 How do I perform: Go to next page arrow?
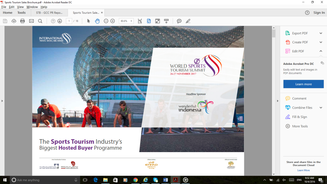pos(60,21)
